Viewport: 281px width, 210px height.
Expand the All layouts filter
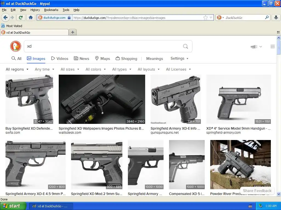(x=148, y=69)
